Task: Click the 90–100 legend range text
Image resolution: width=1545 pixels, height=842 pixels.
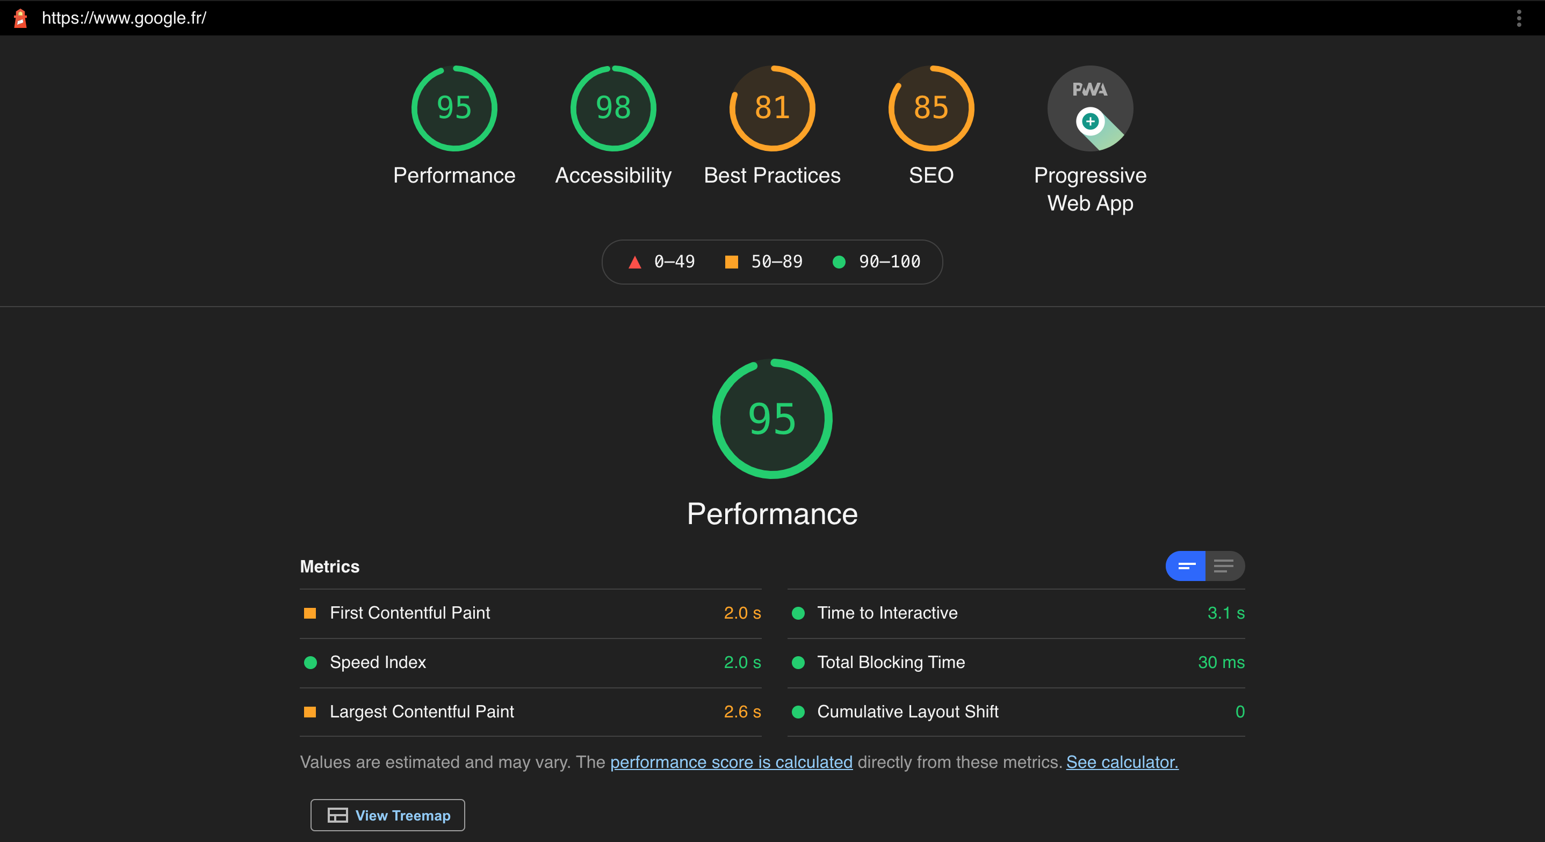Action: [x=890, y=262]
